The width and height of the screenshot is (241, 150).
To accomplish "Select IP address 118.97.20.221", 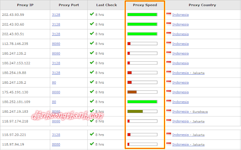I will [x=14, y=135].
